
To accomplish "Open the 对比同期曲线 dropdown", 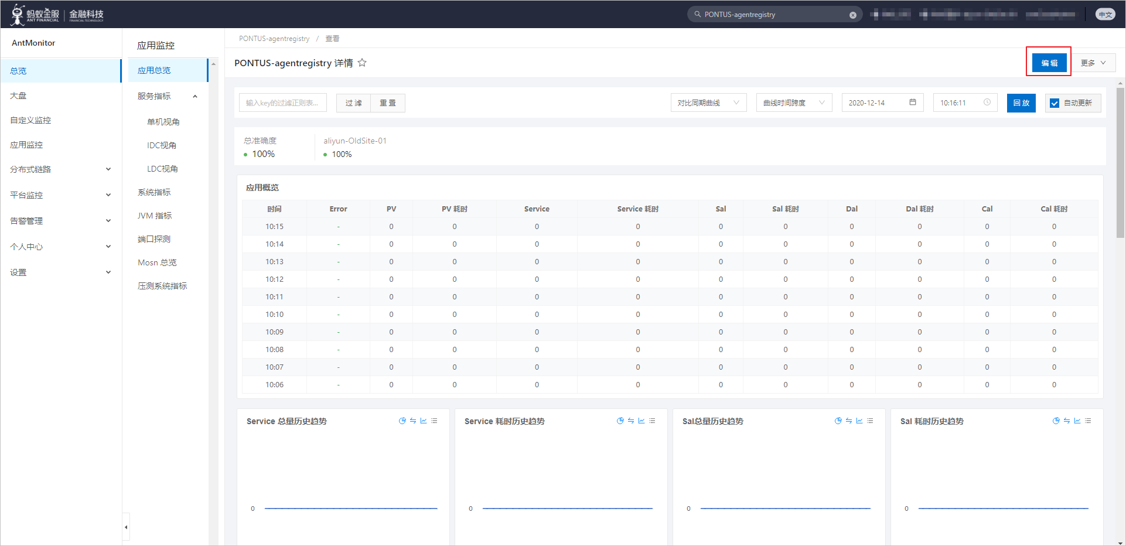I will [708, 103].
